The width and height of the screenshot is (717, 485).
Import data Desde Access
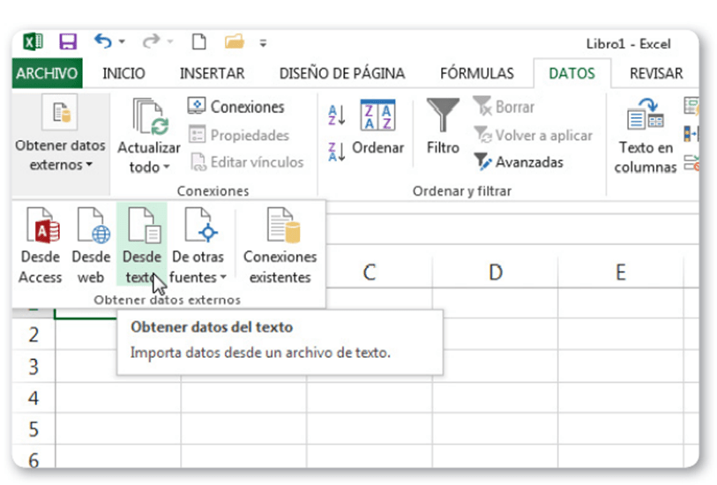pos(41,246)
